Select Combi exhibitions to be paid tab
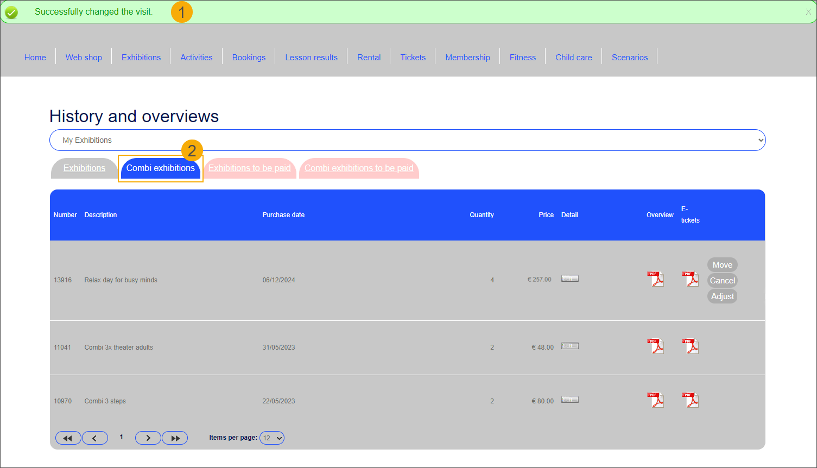Screen dimensions: 817x468 pyautogui.click(x=359, y=168)
